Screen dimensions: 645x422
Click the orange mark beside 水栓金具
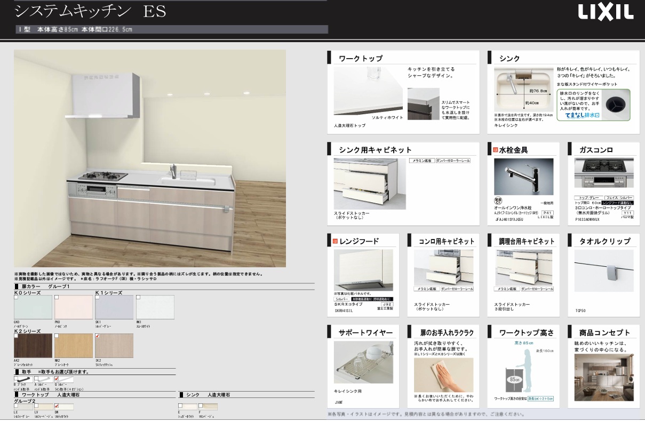coord(496,150)
